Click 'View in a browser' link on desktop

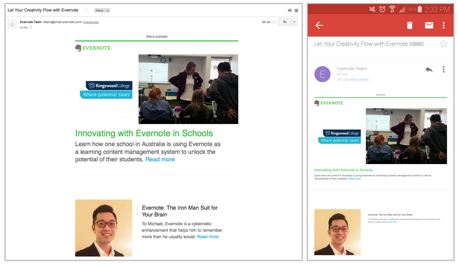tap(157, 36)
